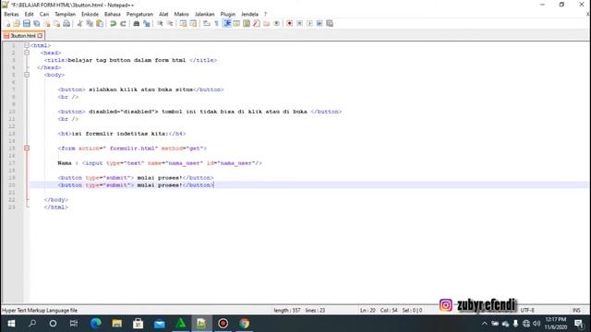This screenshot has height=332, width=591.
Task: Open the Cari menu
Action: pos(44,15)
